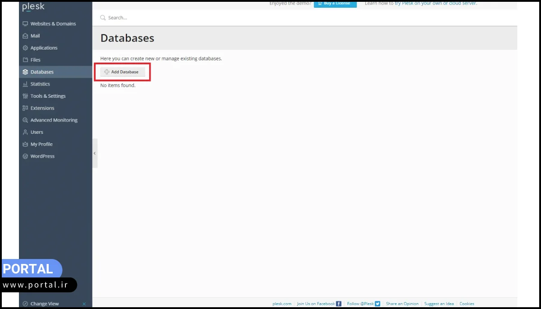This screenshot has height=309, width=541.
Task: Open Plesk's Facebook page link
Action: pyautogui.click(x=317, y=304)
